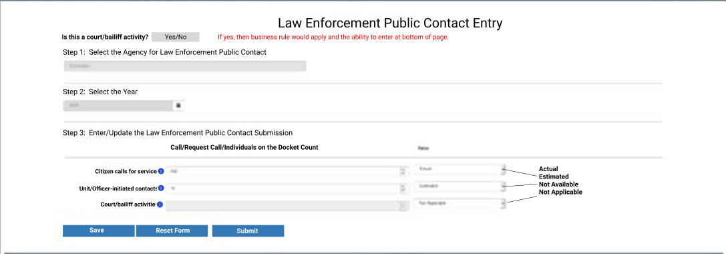Image resolution: width=726 pixels, height=254 pixels.
Task: Click the Step 1 agency selection field
Action: 185,66
